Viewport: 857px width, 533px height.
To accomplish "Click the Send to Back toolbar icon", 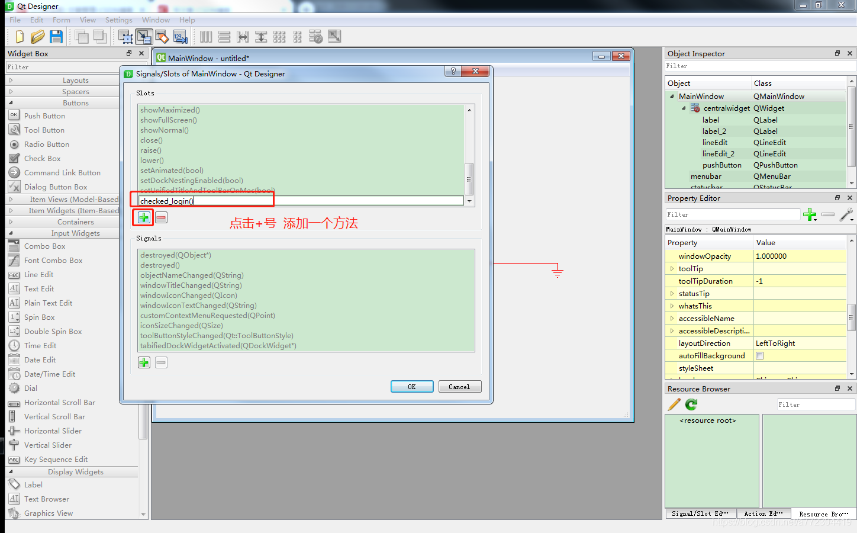I will 82,37.
